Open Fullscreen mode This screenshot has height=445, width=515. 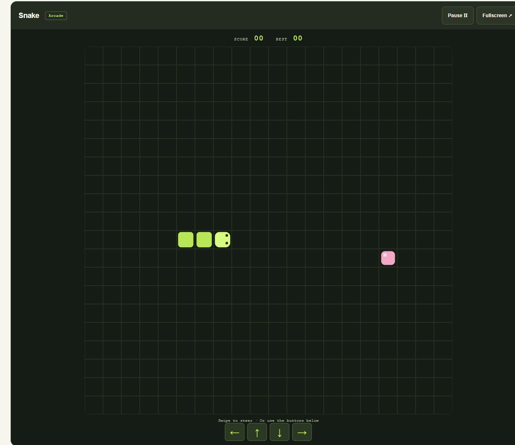497,16
